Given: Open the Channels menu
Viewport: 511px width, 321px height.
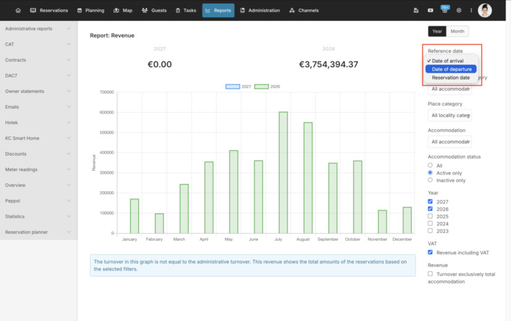Looking at the screenshot, I should pyautogui.click(x=304, y=10).
